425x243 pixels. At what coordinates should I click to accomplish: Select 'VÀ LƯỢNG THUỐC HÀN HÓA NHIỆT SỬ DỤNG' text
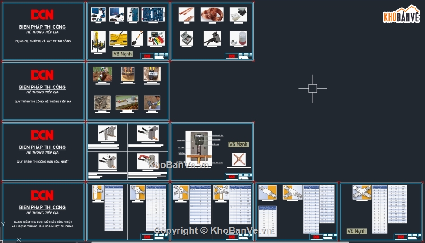tap(42, 226)
